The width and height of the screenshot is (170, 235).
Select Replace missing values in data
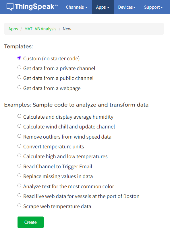click(x=20, y=176)
